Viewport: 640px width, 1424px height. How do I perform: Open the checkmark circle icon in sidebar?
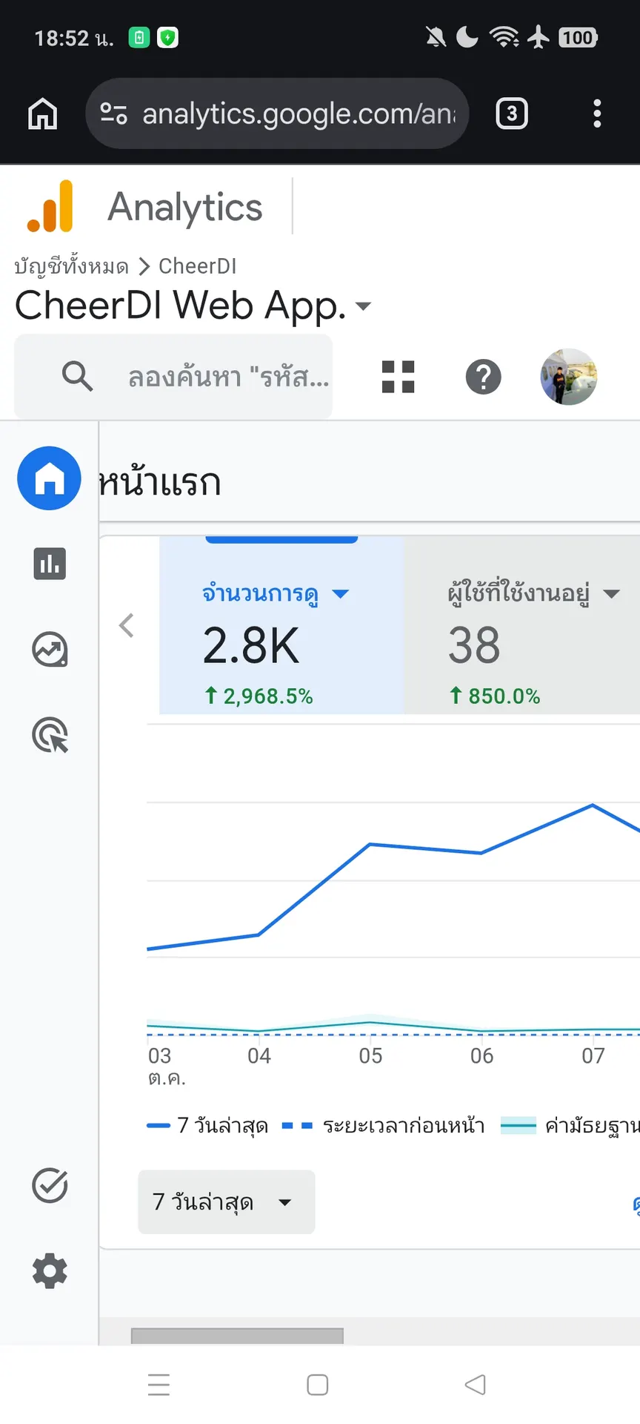[x=50, y=1185]
